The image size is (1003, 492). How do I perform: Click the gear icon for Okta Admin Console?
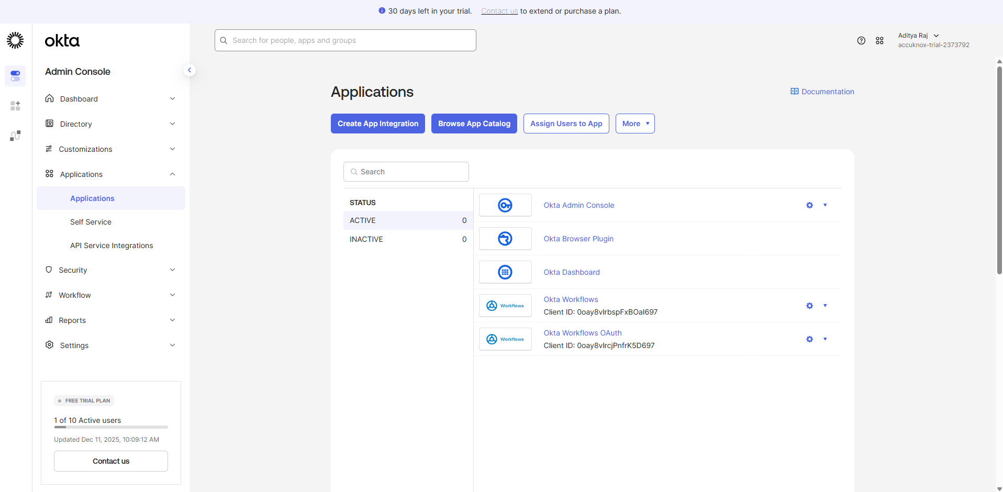[809, 205]
